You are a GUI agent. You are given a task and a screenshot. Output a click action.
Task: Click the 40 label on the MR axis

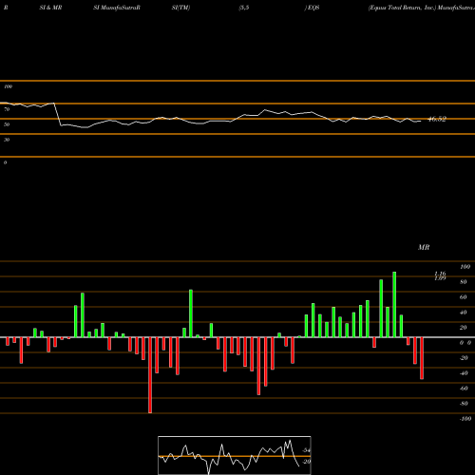coord(464,313)
